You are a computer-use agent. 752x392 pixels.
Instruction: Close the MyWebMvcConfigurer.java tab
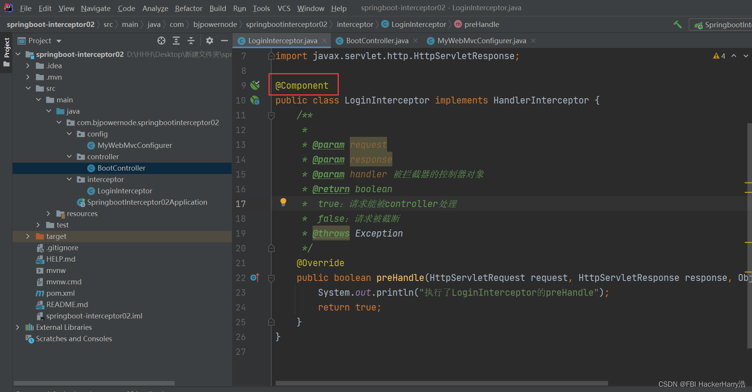tap(533, 41)
